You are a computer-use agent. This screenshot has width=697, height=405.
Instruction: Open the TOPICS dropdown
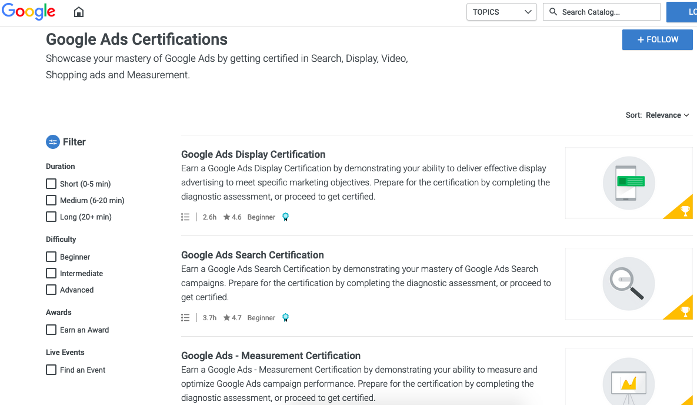coord(501,12)
